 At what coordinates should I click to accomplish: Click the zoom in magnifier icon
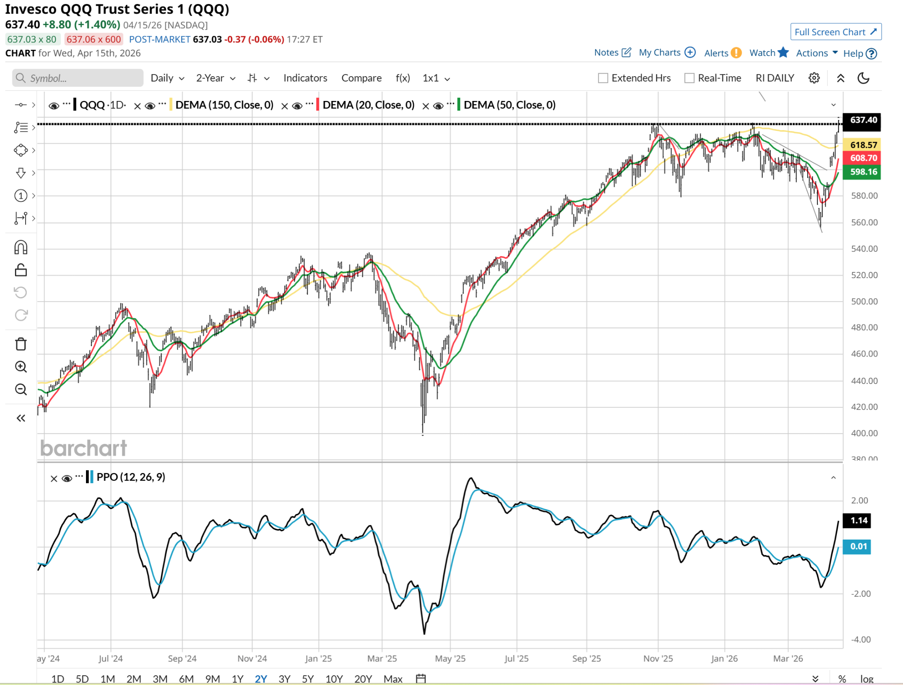click(x=21, y=367)
